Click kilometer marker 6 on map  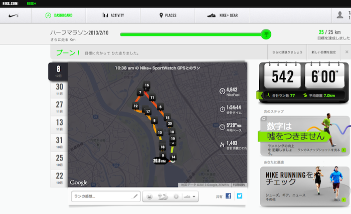(x=160, y=107)
